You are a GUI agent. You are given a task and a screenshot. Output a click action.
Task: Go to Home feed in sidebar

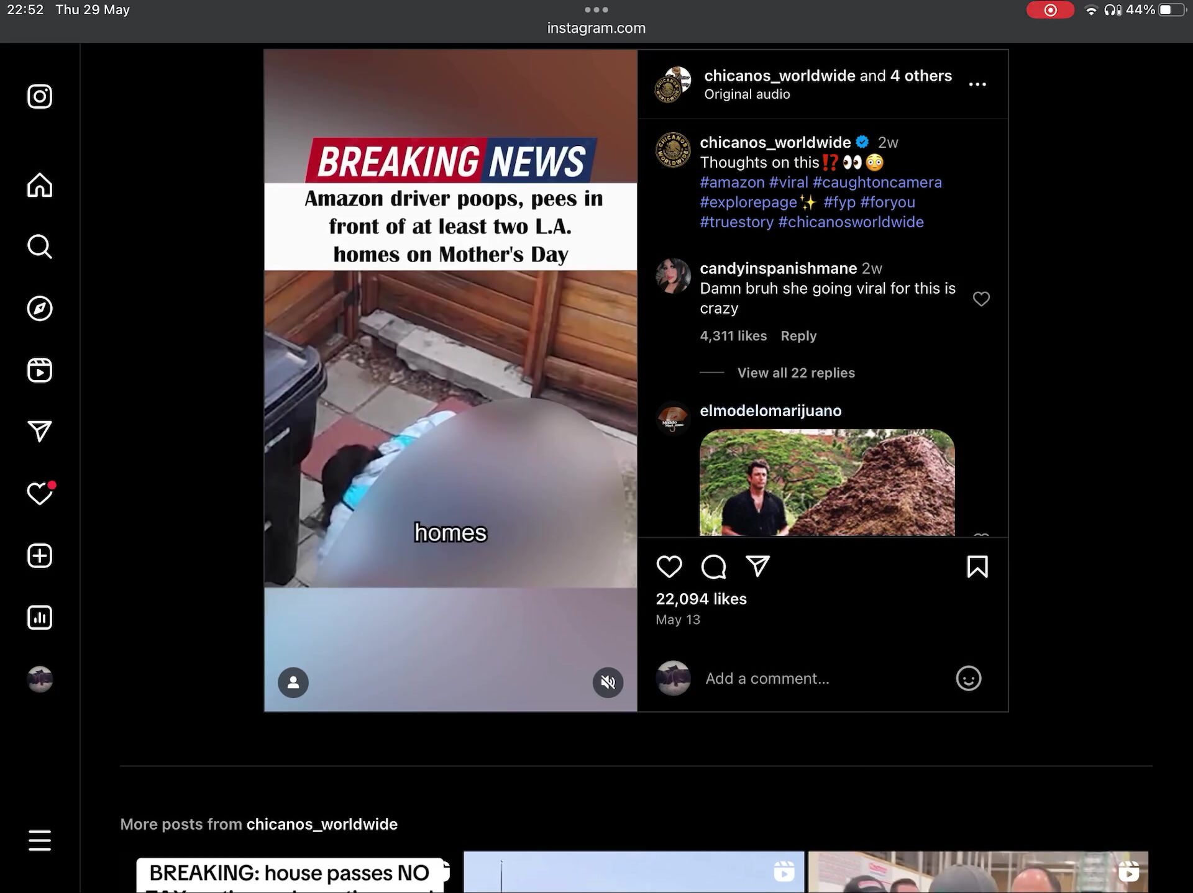pos(40,185)
